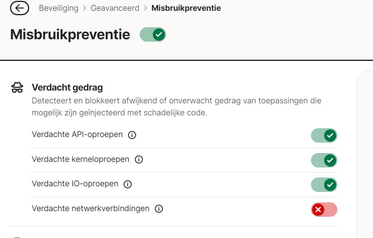Disable the Verdachte kerneloproepen toggle
373x238 pixels.
(x=324, y=160)
